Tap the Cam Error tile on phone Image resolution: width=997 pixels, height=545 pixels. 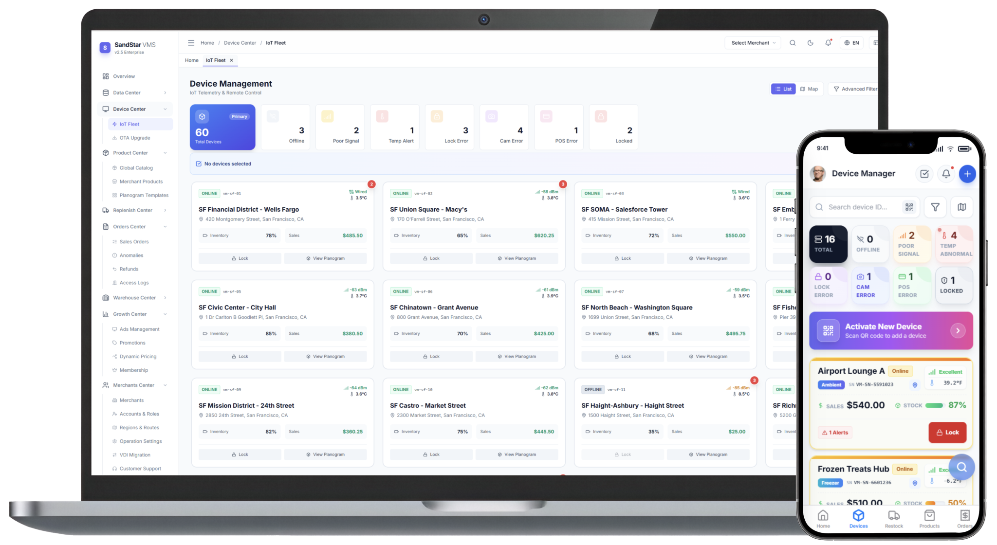[x=870, y=286]
